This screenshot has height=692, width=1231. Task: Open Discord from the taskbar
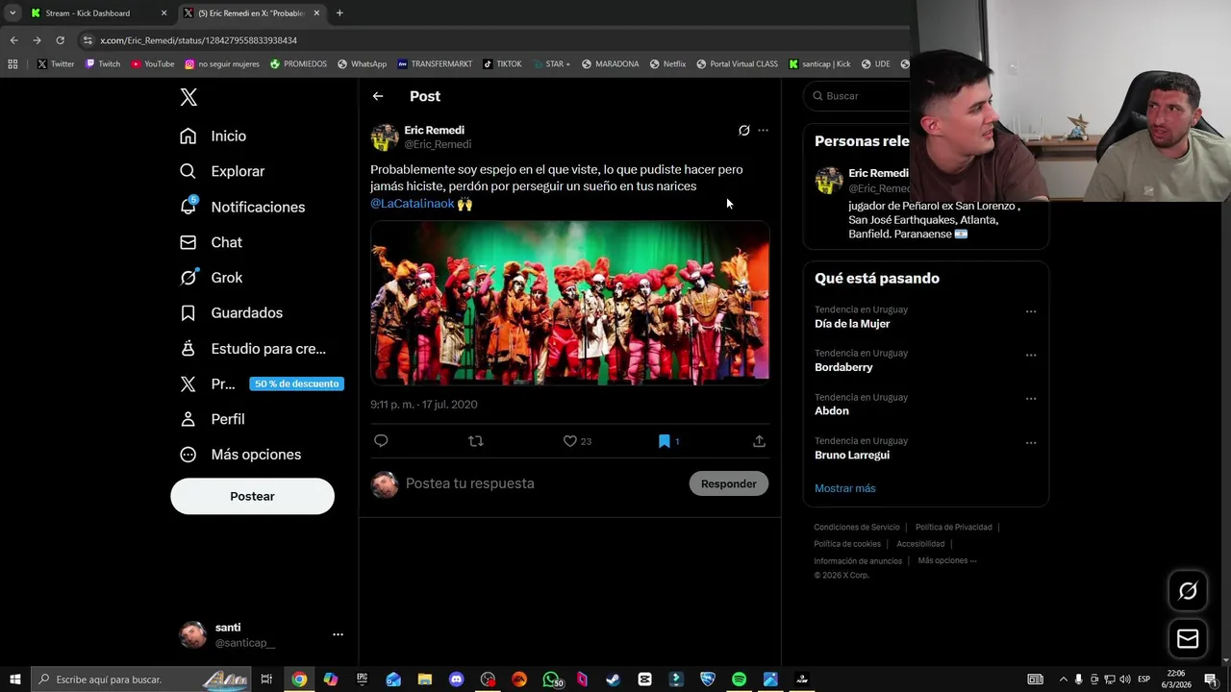coord(456,680)
